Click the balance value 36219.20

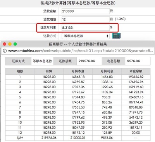136,123
